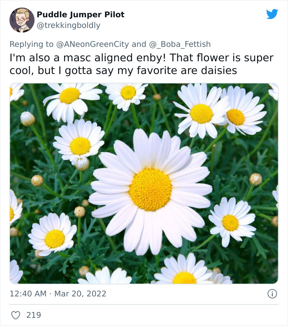Click the Twitter bird logo
Viewport: 288px width, 326px height.
[272, 14]
